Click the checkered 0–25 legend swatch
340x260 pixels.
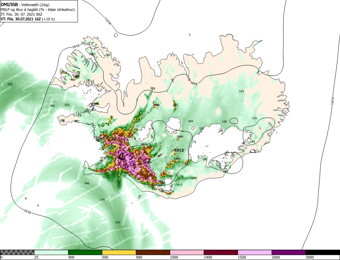17,253
